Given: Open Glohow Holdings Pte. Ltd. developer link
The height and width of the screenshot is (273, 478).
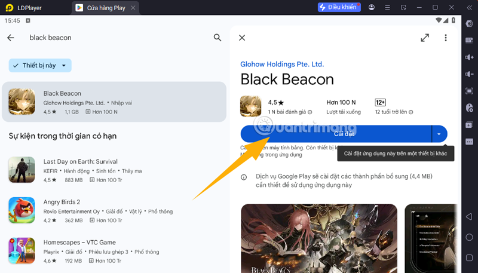Looking at the screenshot, I should tap(282, 65).
